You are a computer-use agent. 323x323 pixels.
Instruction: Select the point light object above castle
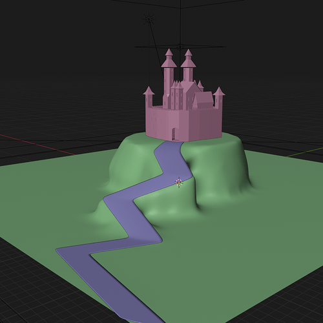pos(149,19)
